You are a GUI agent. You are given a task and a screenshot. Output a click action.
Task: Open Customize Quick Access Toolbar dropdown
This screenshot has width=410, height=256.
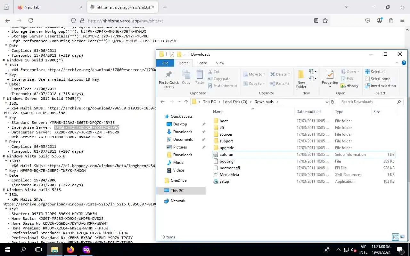[x=185, y=54]
